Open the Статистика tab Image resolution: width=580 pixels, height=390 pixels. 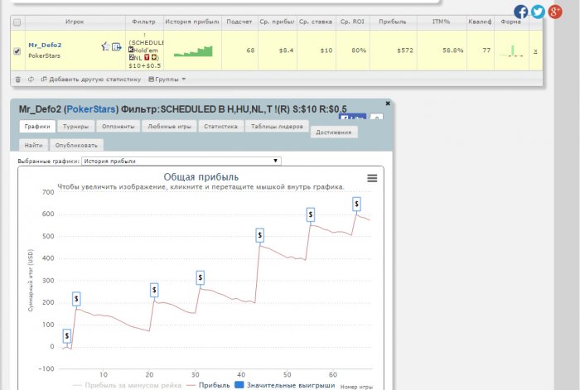(220, 127)
